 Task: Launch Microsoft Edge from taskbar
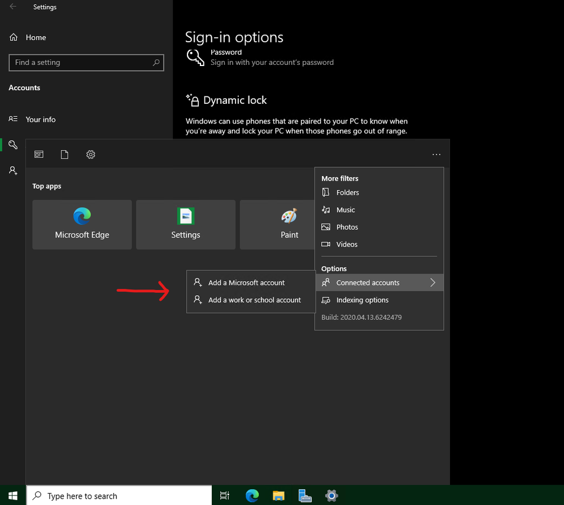pyautogui.click(x=252, y=495)
